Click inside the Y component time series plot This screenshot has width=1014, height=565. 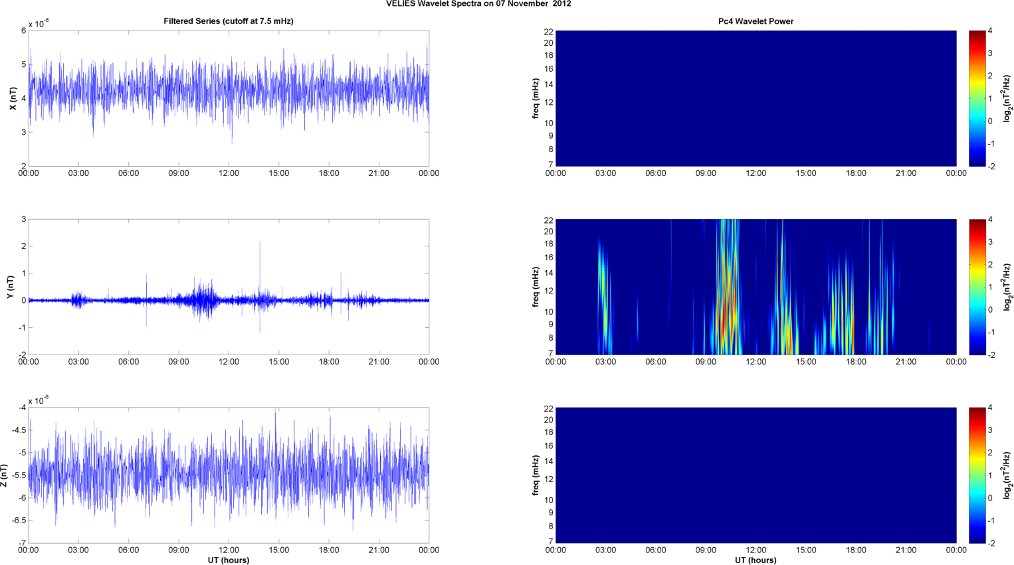coord(228,287)
